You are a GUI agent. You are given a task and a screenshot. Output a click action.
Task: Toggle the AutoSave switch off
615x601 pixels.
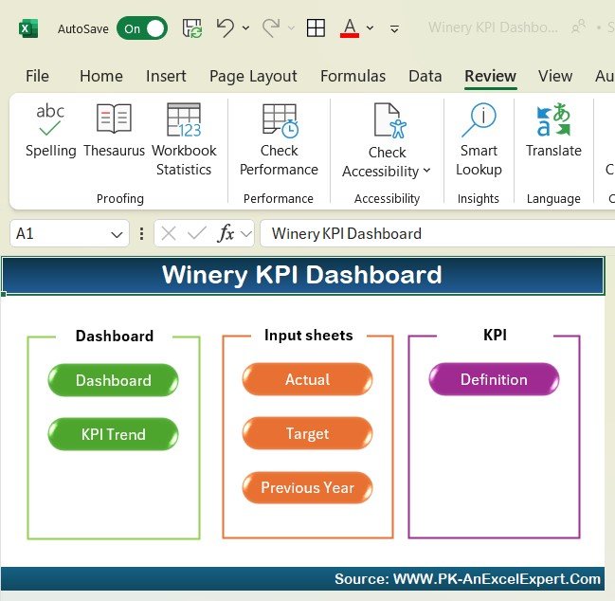[x=142, y=28]
